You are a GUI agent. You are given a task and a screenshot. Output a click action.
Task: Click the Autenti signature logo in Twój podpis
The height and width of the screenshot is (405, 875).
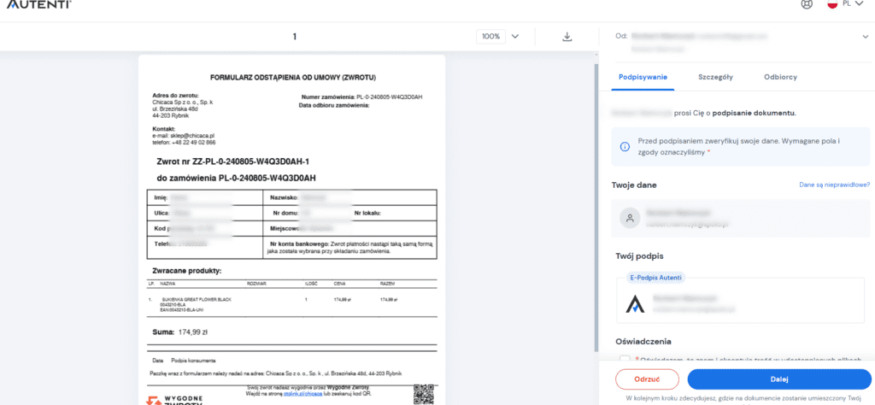click(635, 303)
